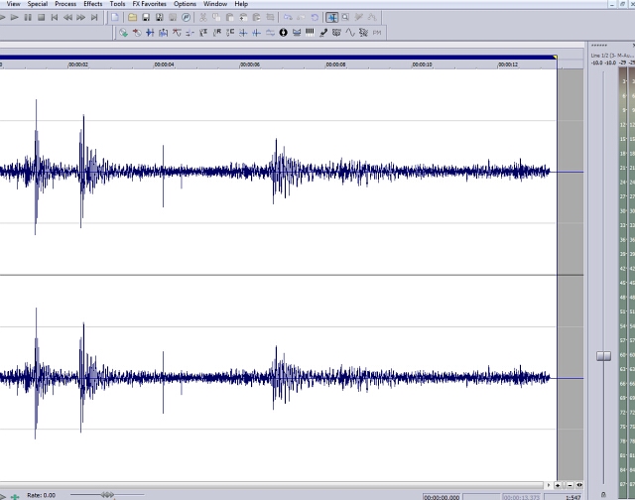Save the file with the Save icon
635x500 pixels.
click(x=146, y=17)
